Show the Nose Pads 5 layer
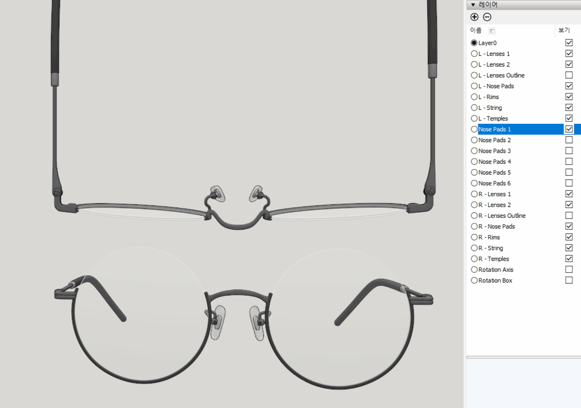This screenshot has width=581, height=408. [x=569, y=172]
